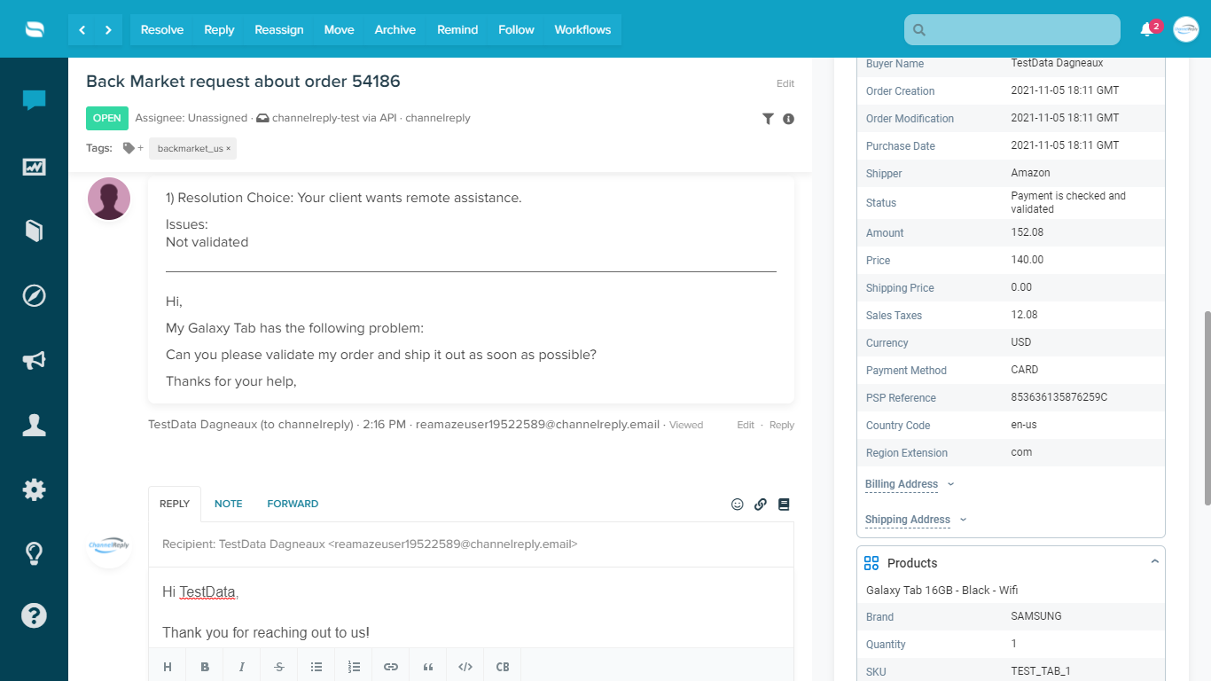This screenshot has height=681, width=1211.
Task: Open notifications bell
Action: [1147, 29]
